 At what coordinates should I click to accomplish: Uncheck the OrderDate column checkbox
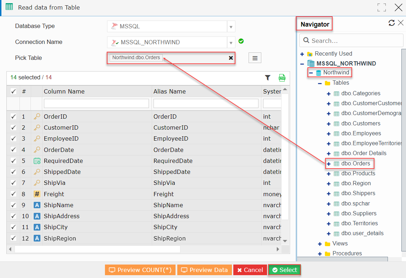click(13, 150)
